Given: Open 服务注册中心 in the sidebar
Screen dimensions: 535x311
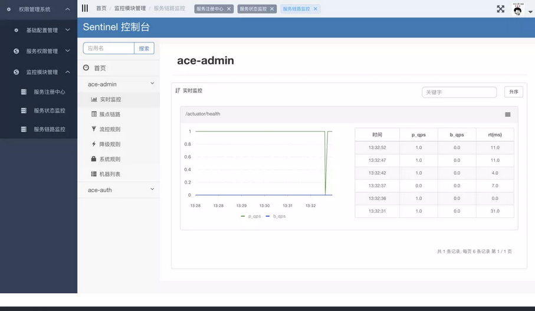Looking at the screenshot, I should [49, 92].
